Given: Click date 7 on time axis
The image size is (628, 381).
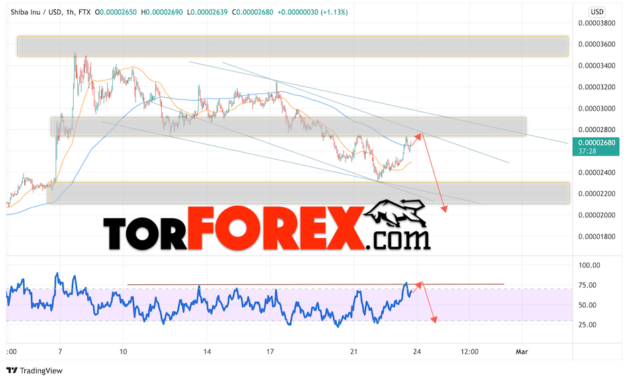Looking at the screenshot, I should tap(60, 351).
